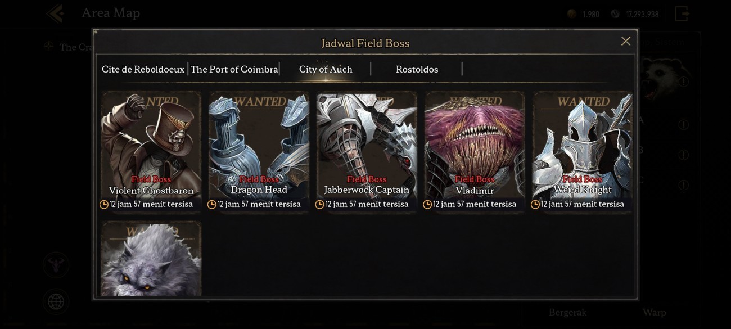Open the globe world map icon
731x329 pixels.
coord(56,302)
